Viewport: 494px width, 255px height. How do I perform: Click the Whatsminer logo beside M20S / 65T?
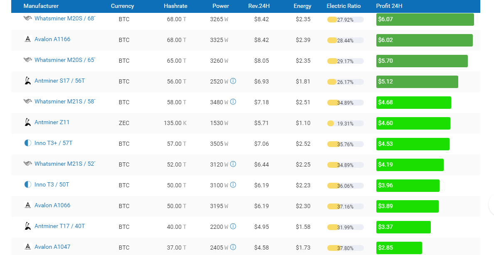click(28, 60)
